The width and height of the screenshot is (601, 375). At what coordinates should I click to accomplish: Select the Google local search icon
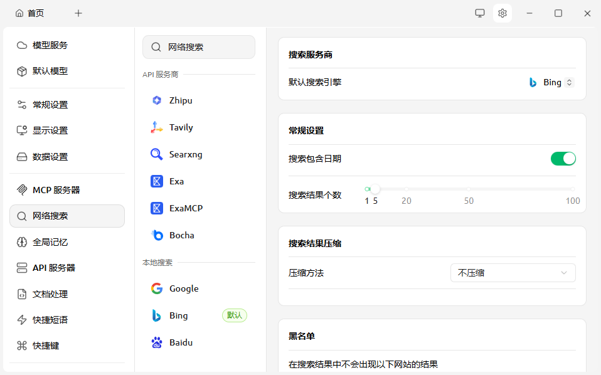tap(157, 288)
